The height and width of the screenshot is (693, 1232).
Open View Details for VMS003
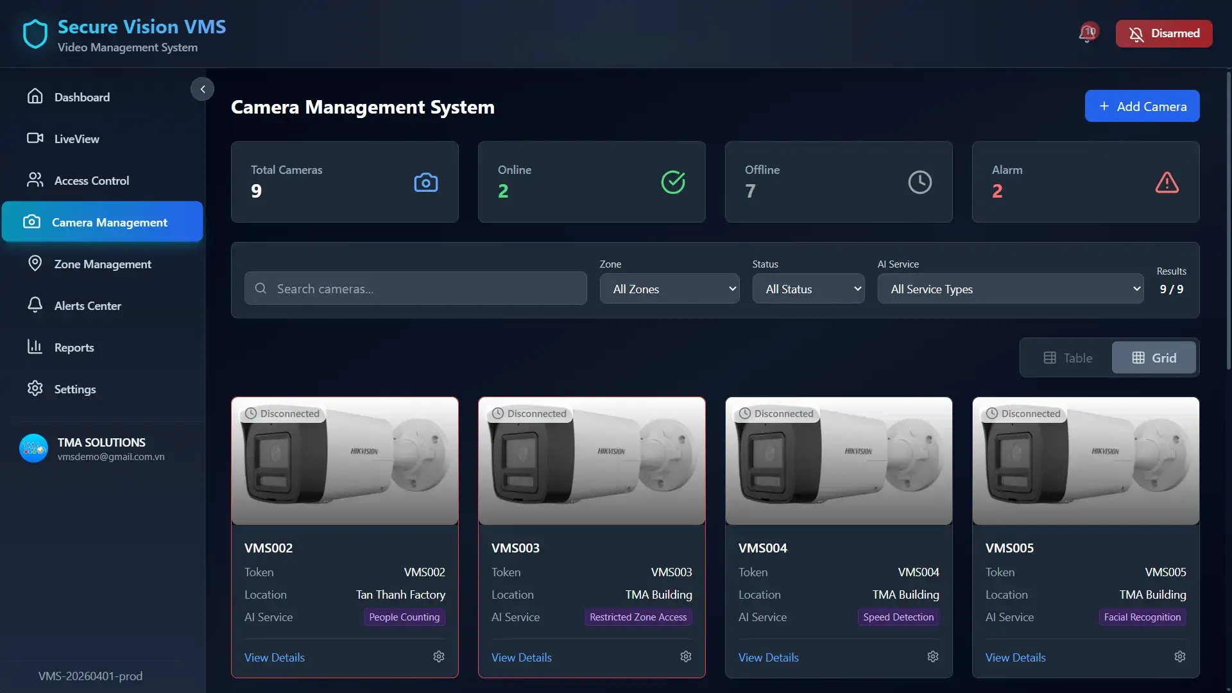point(522,657)
